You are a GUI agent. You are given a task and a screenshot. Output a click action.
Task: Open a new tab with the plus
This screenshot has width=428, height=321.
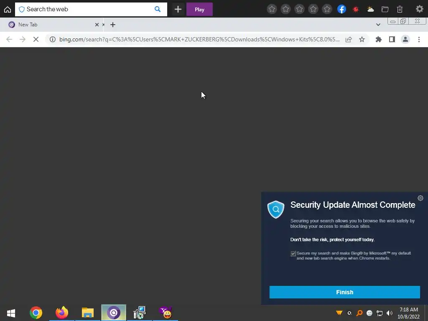click(113, 25)
